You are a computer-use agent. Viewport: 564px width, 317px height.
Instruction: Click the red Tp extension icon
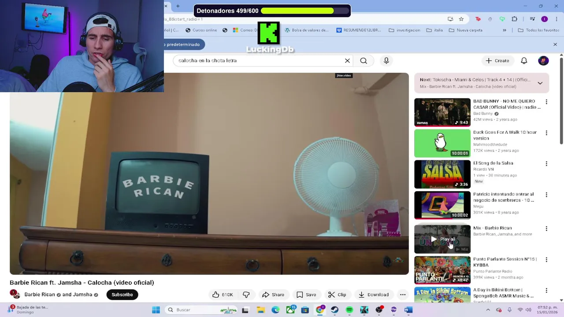click(x=478, y=19)
